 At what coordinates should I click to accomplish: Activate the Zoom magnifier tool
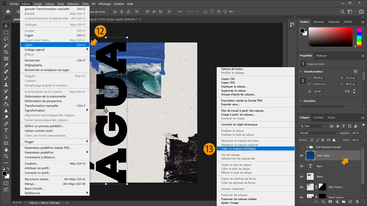(6, 156)
